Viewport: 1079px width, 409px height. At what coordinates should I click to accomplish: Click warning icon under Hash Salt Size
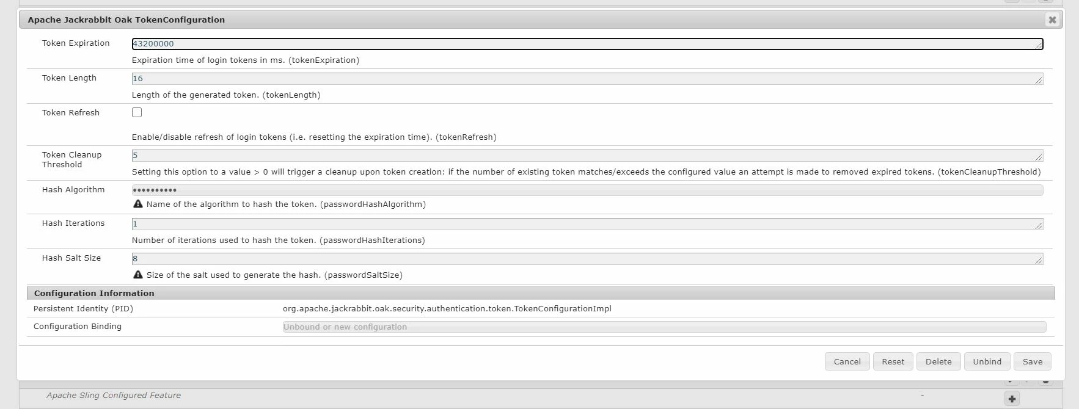tap(138, 275)
